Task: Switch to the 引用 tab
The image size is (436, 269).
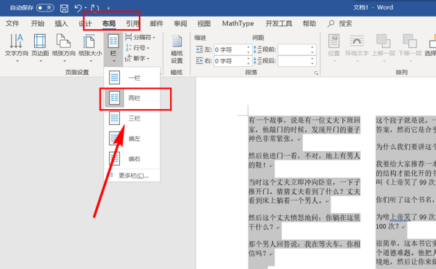Action: 132,24
